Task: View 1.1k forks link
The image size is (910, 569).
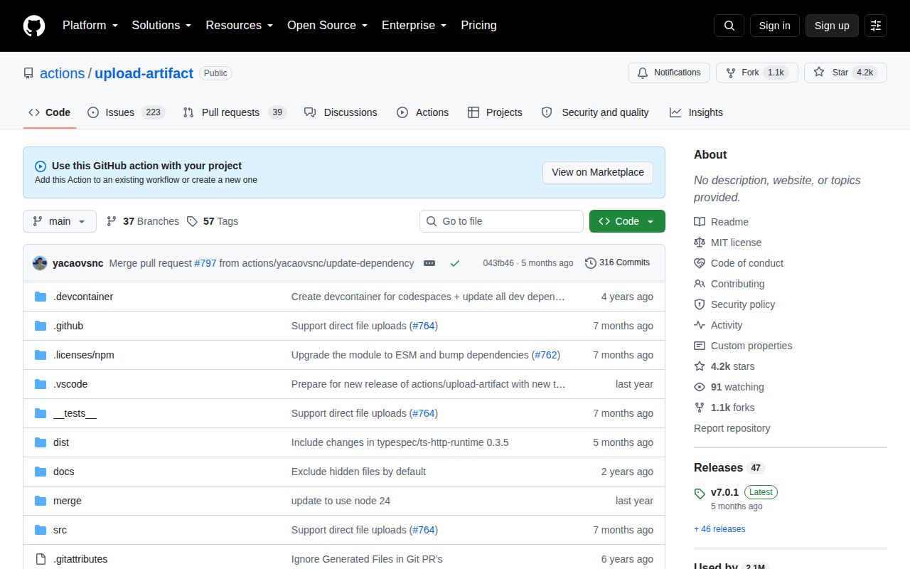Action: click(x=724, y=408)
